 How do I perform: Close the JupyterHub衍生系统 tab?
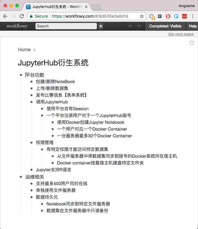pos(86,7)
